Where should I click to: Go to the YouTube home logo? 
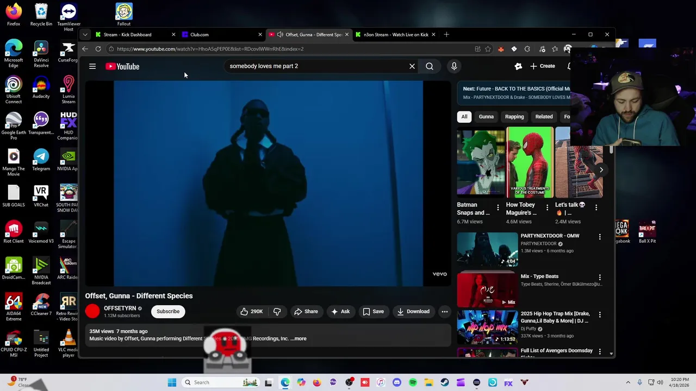122,66
